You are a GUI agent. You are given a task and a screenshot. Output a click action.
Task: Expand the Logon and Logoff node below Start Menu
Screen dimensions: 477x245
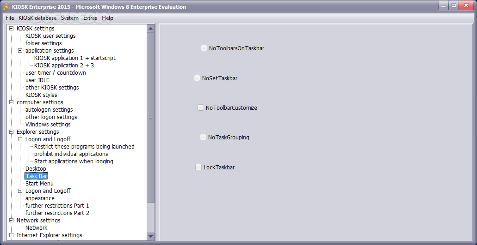(20, 191)
